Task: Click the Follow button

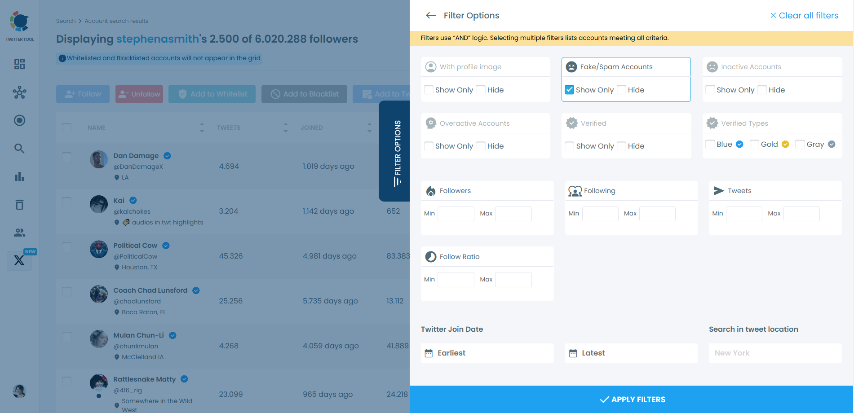Action: 83,94
